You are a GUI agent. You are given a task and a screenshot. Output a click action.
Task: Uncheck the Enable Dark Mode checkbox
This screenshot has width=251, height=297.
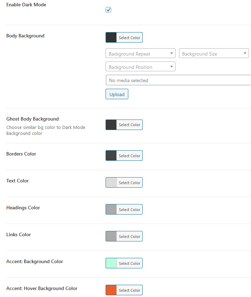pos(108,10)
